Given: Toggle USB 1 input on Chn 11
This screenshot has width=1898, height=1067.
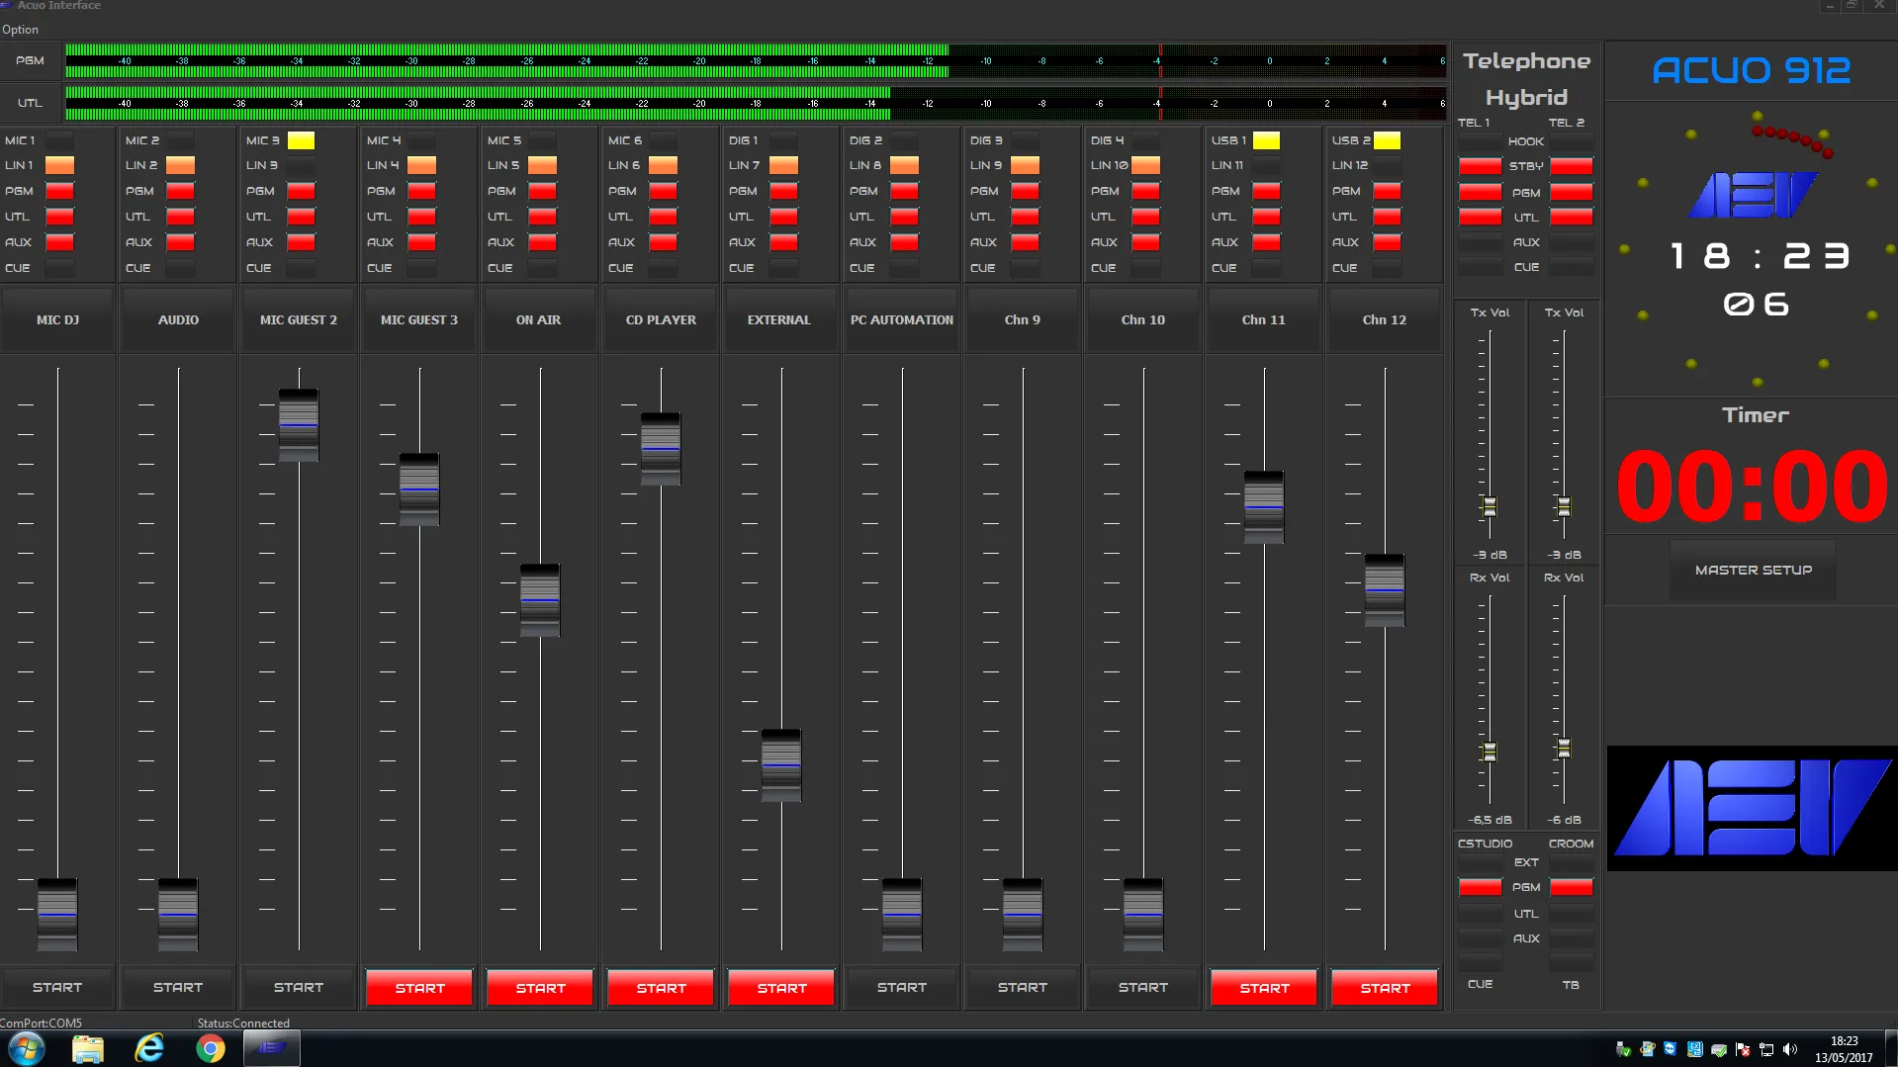Looking at the screenshot, I should coord(1266,140).
